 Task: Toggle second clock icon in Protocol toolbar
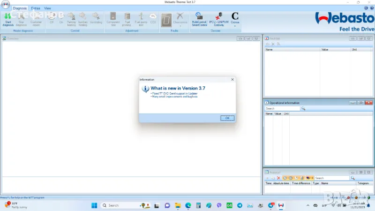[291, 178]
